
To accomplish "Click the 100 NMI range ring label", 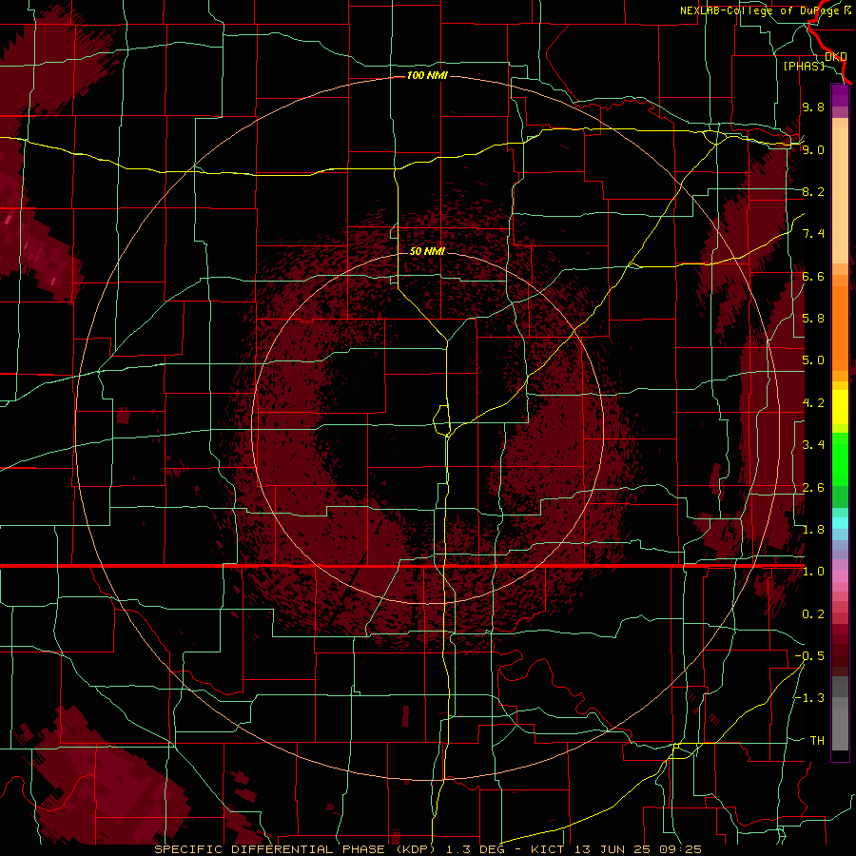I will (427, 75).
